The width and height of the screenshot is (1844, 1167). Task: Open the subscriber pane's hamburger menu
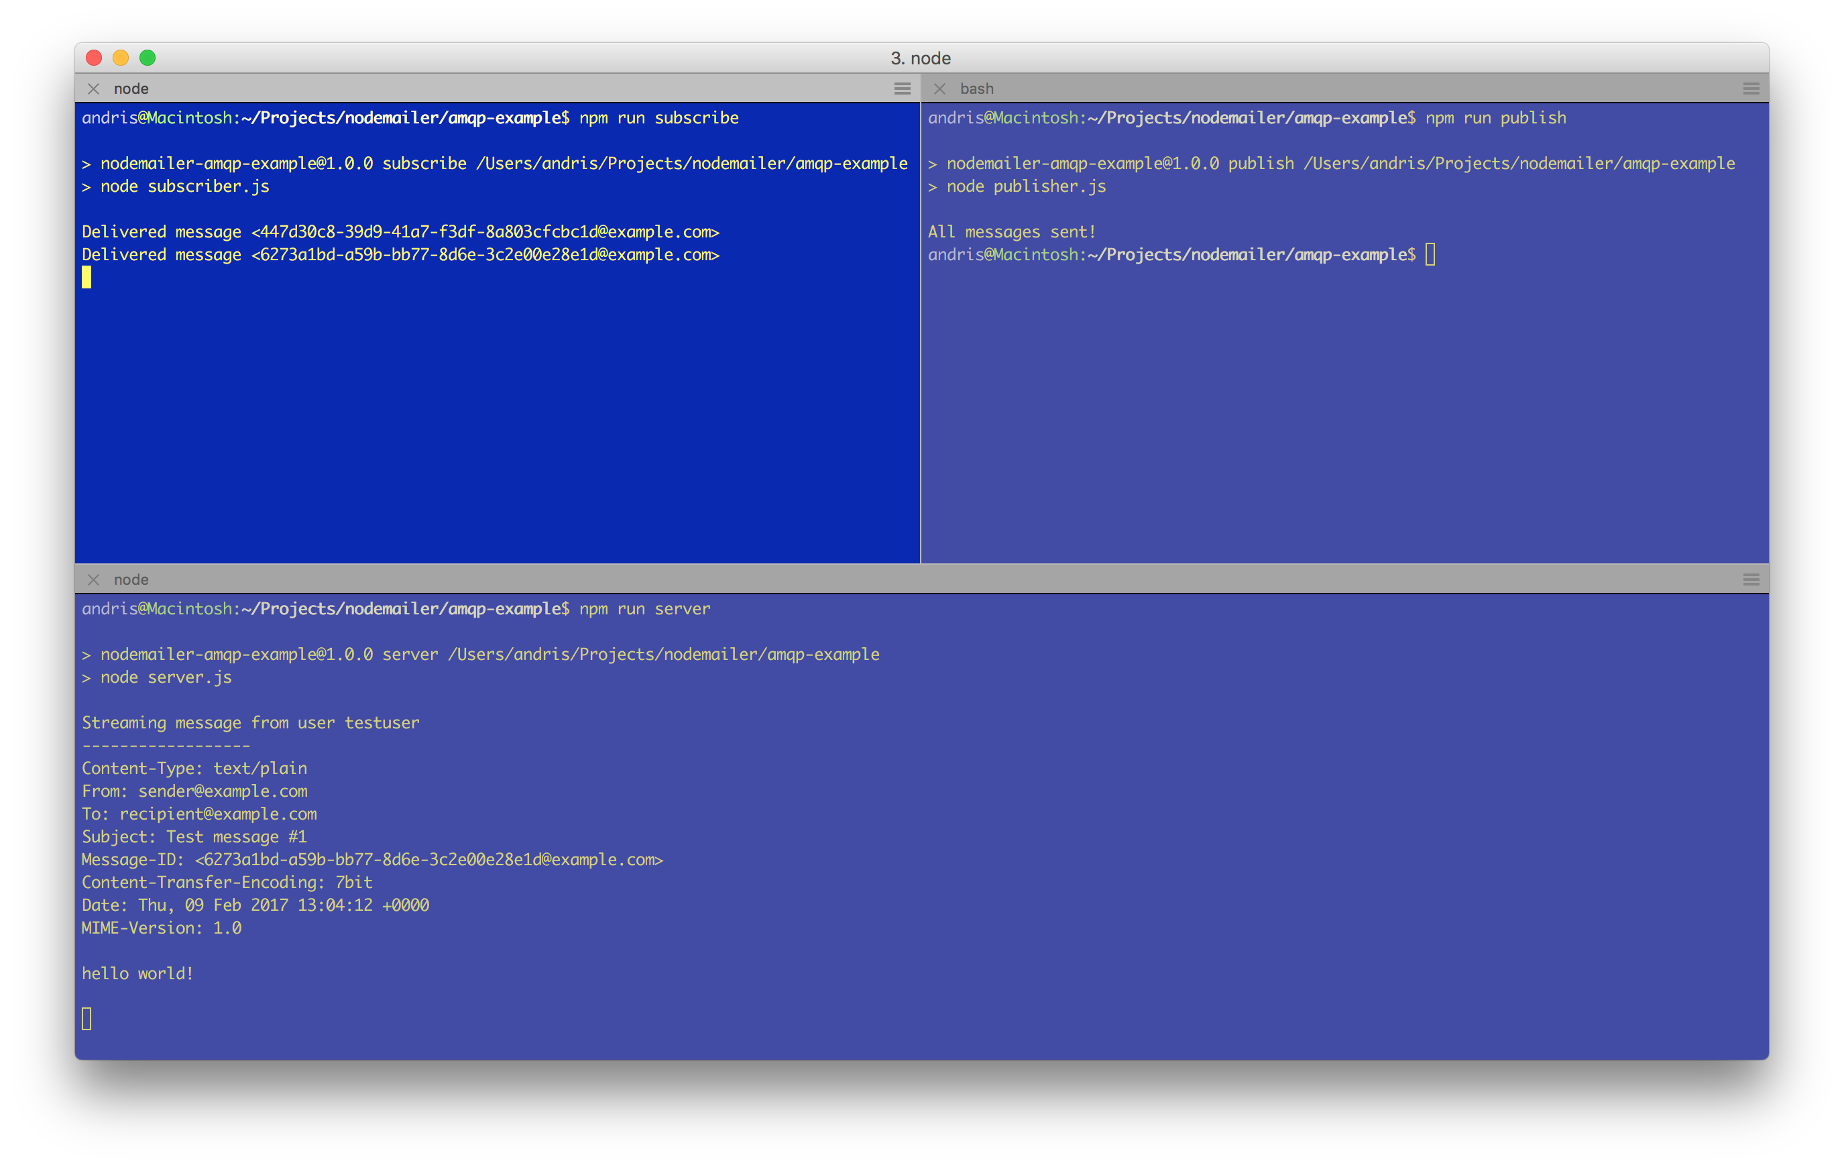tap(902, 89)
